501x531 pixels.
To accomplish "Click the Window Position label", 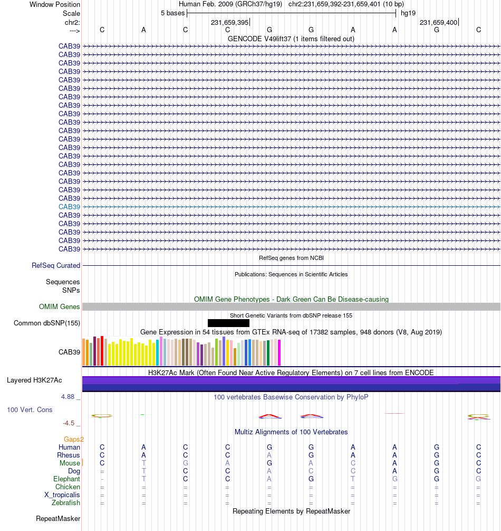I will pyautogui.click(x=55, y=5).
